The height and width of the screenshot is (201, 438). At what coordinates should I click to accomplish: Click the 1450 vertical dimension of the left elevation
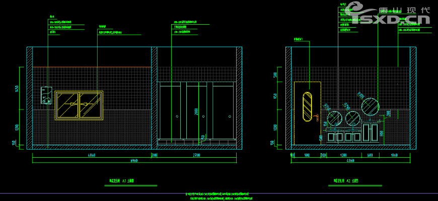[x=17, y=88]
